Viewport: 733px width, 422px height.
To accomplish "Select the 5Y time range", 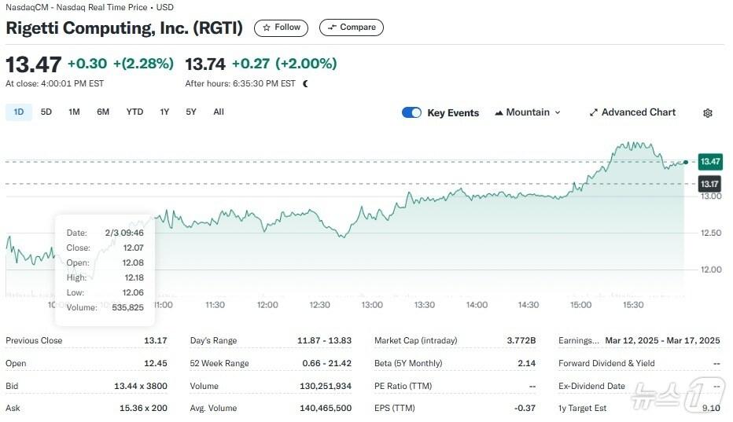I will click(191, 112).
